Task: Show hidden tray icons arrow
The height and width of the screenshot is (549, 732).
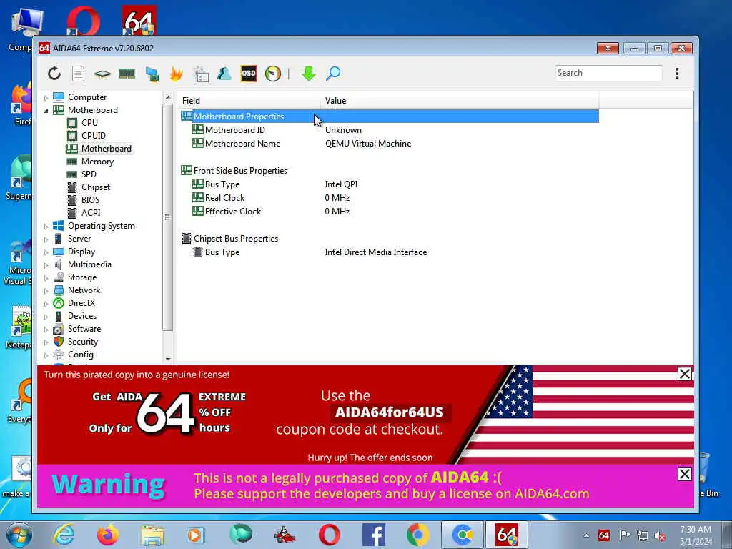Action: click(586, 535)
